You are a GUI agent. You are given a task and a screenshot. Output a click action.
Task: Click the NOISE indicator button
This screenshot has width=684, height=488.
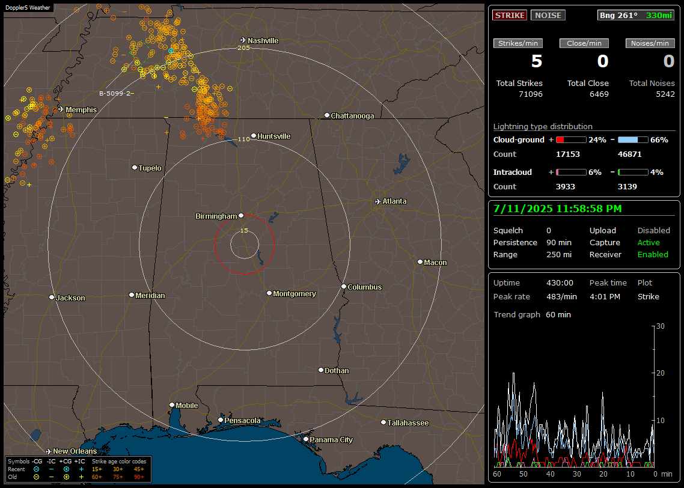(548, 15)
